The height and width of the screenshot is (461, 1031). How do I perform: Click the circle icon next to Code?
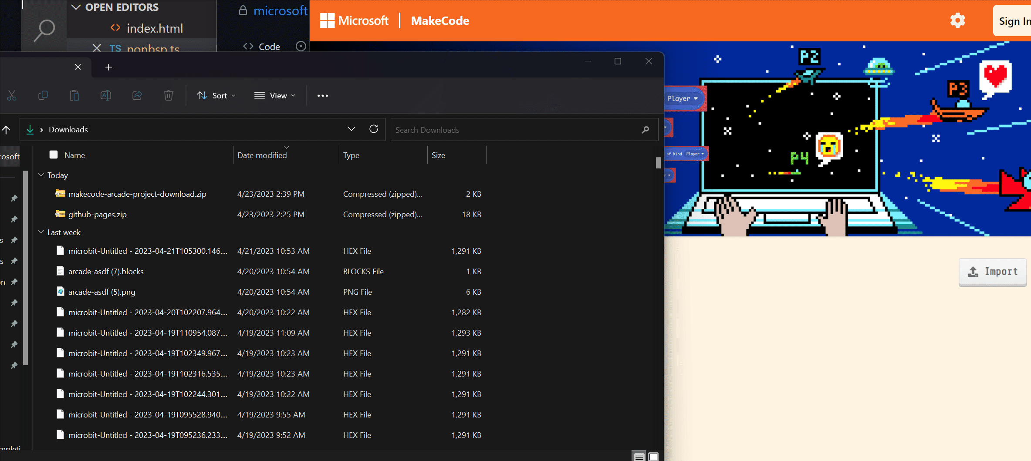(301, 46)
